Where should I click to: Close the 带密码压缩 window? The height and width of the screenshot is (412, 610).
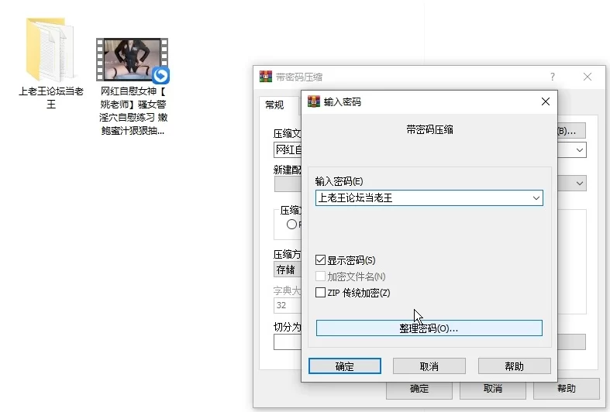point(588,77)
